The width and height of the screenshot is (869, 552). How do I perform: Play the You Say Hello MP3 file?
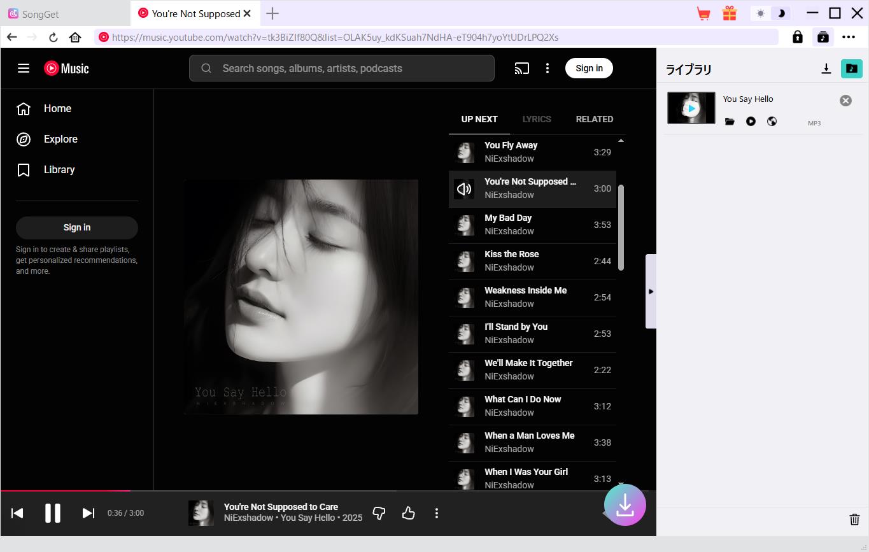751,121
